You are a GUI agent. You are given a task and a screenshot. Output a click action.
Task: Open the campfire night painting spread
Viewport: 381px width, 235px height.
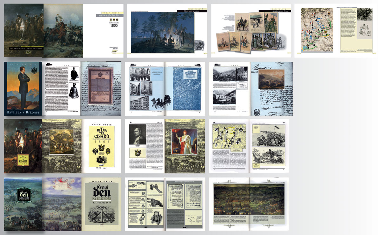click(167, 31)
